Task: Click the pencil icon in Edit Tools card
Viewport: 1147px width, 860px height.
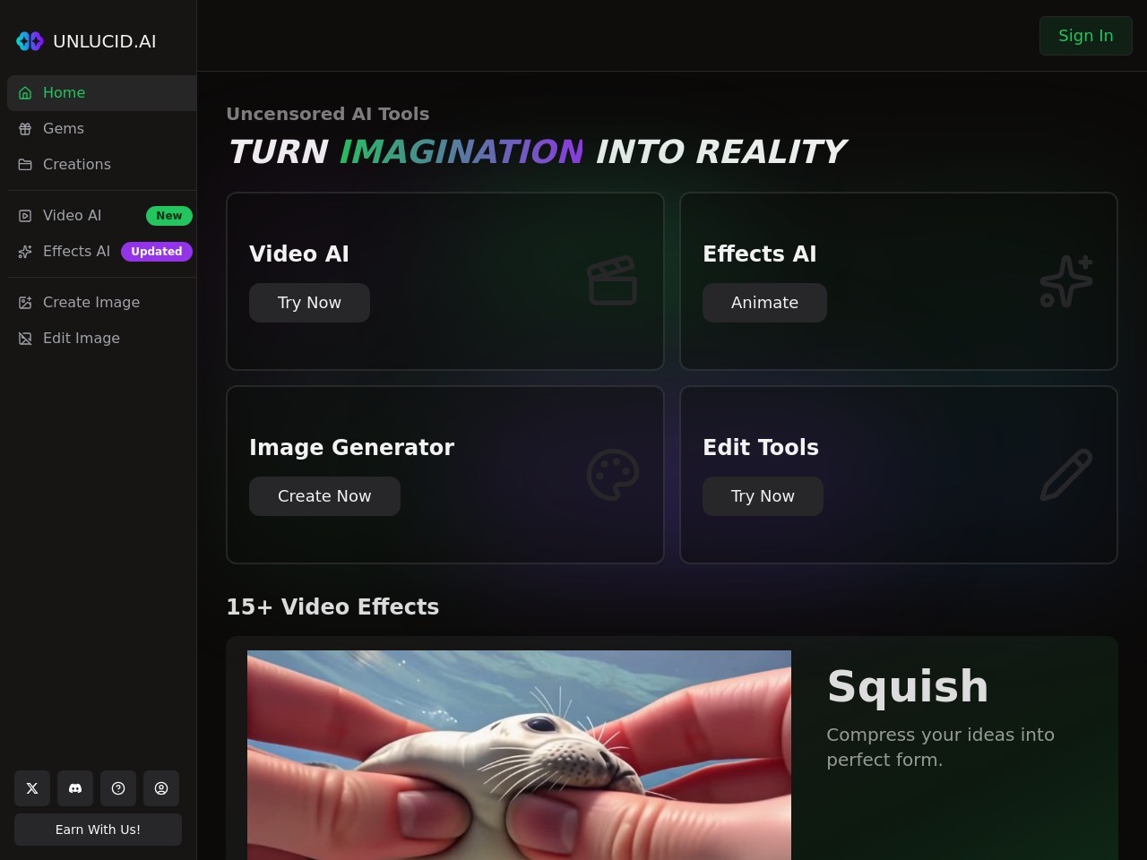Action: [1065, 474]
